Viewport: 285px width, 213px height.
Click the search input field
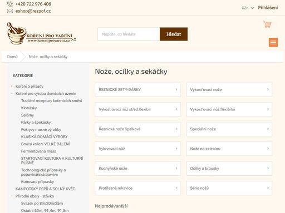[x=129, y=34]
